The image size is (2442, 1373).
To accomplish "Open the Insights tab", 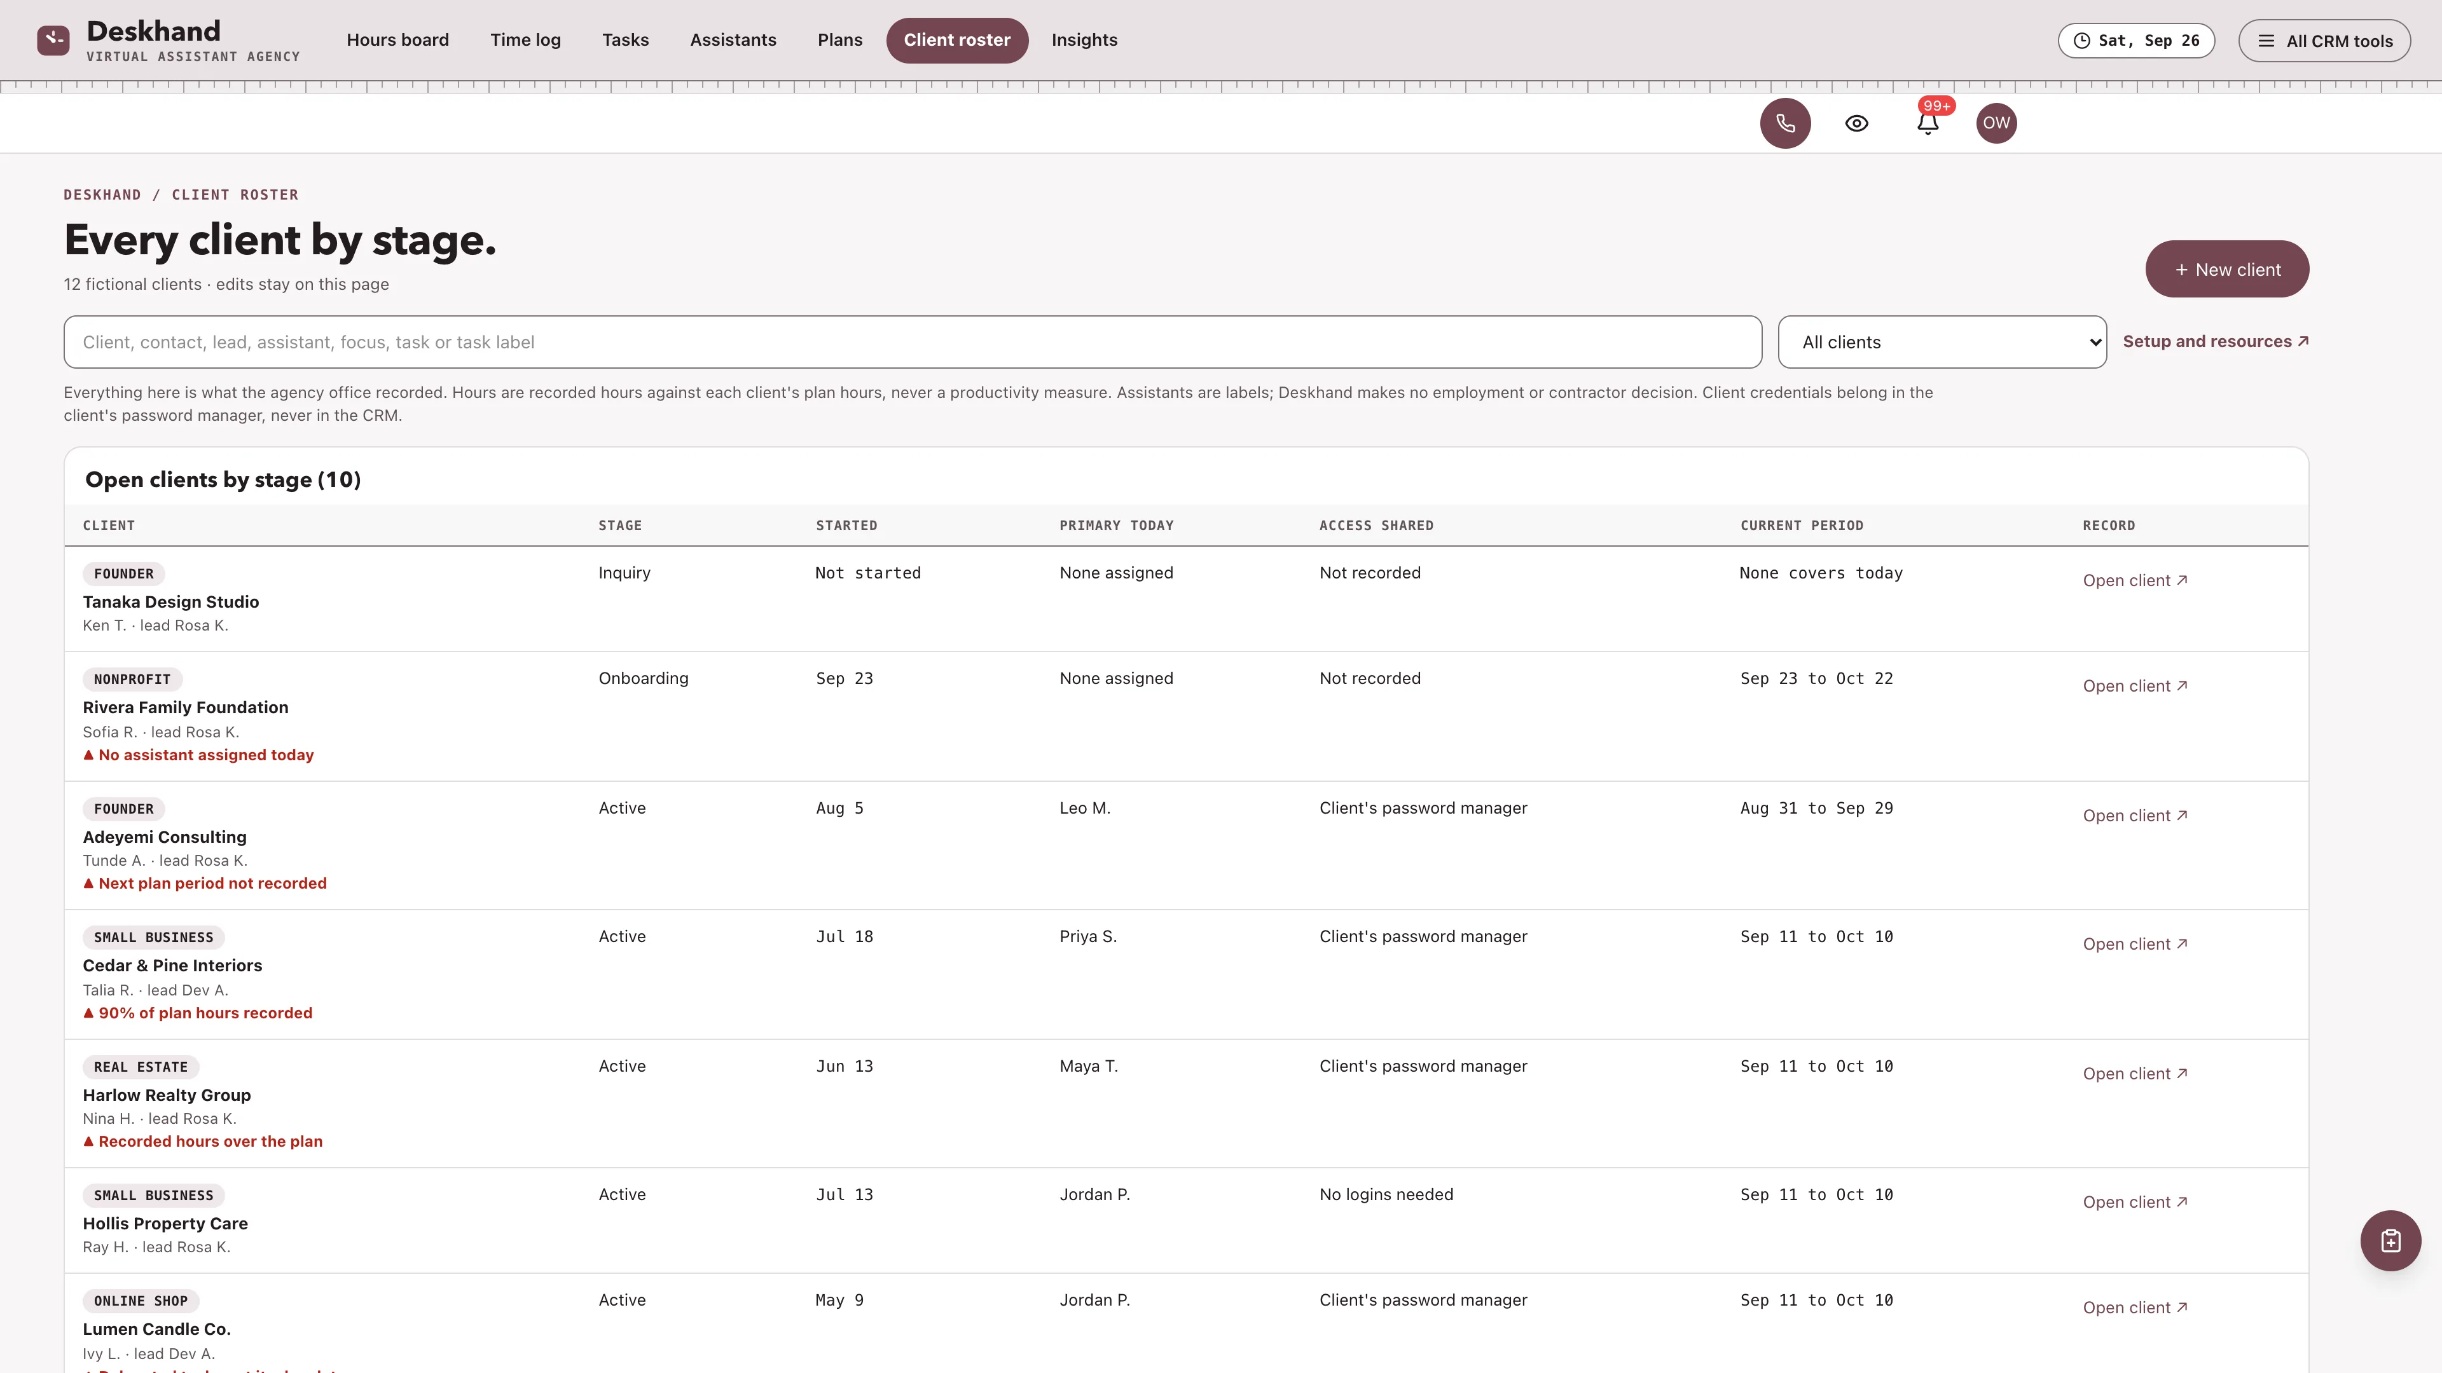I will pyautogui.click(x=1084, y=40).
